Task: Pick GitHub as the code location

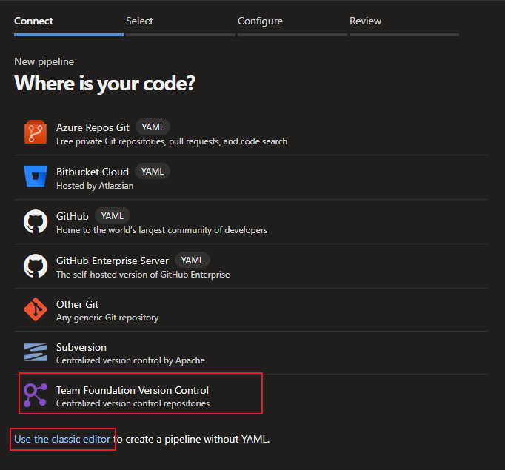Action: click(x=251, y=222)
